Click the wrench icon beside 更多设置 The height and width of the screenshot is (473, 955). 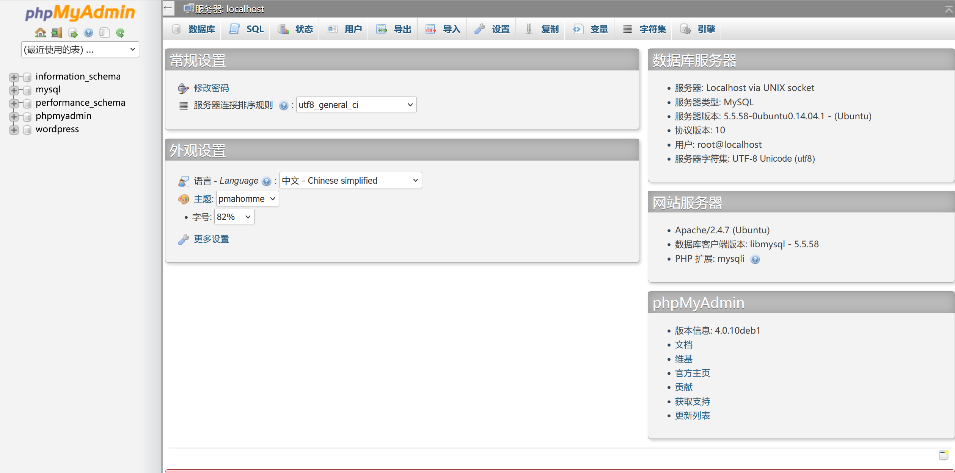(x=183, y=239)
